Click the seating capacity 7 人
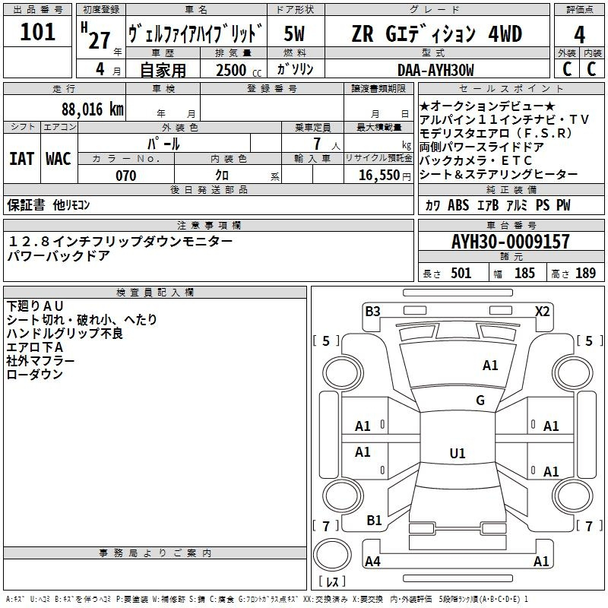The image size is (608, 608). pos(327,144)
